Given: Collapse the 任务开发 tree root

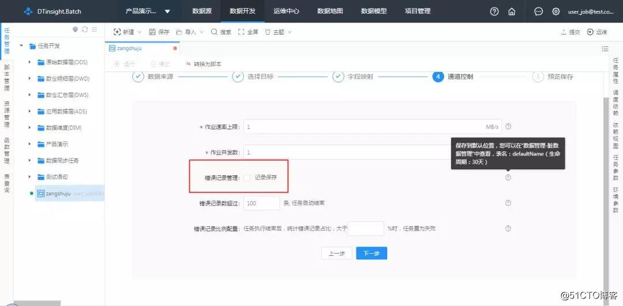Looking at the screenshot, I should point(21,46).
